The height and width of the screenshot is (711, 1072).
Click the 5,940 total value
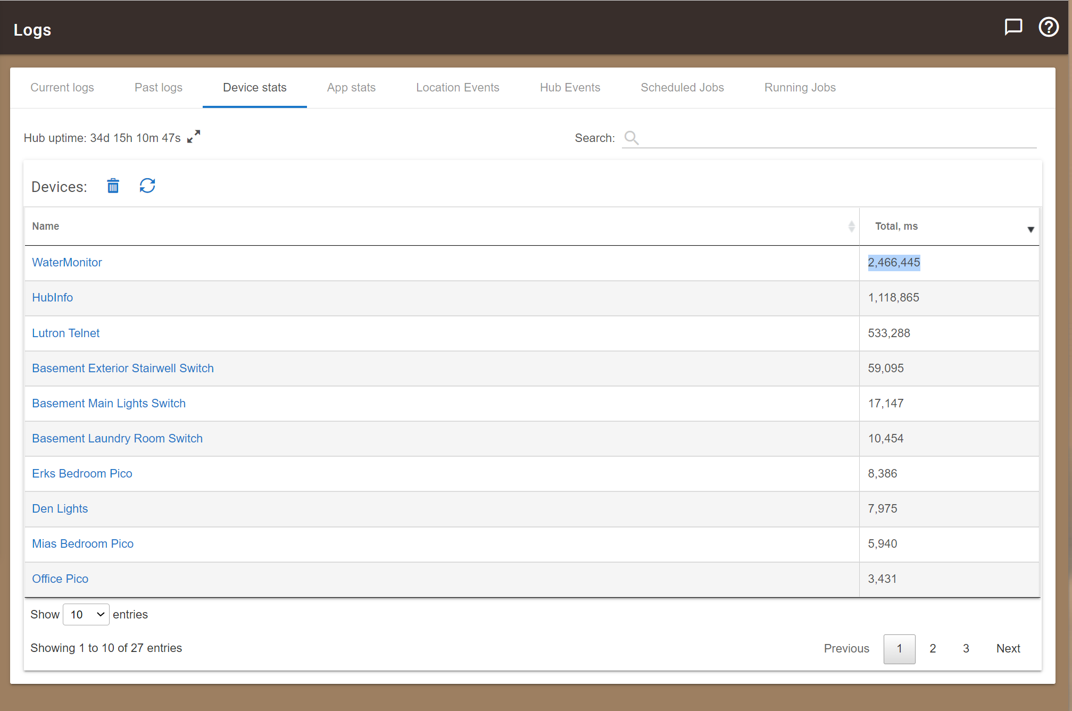tap(883, 544)
